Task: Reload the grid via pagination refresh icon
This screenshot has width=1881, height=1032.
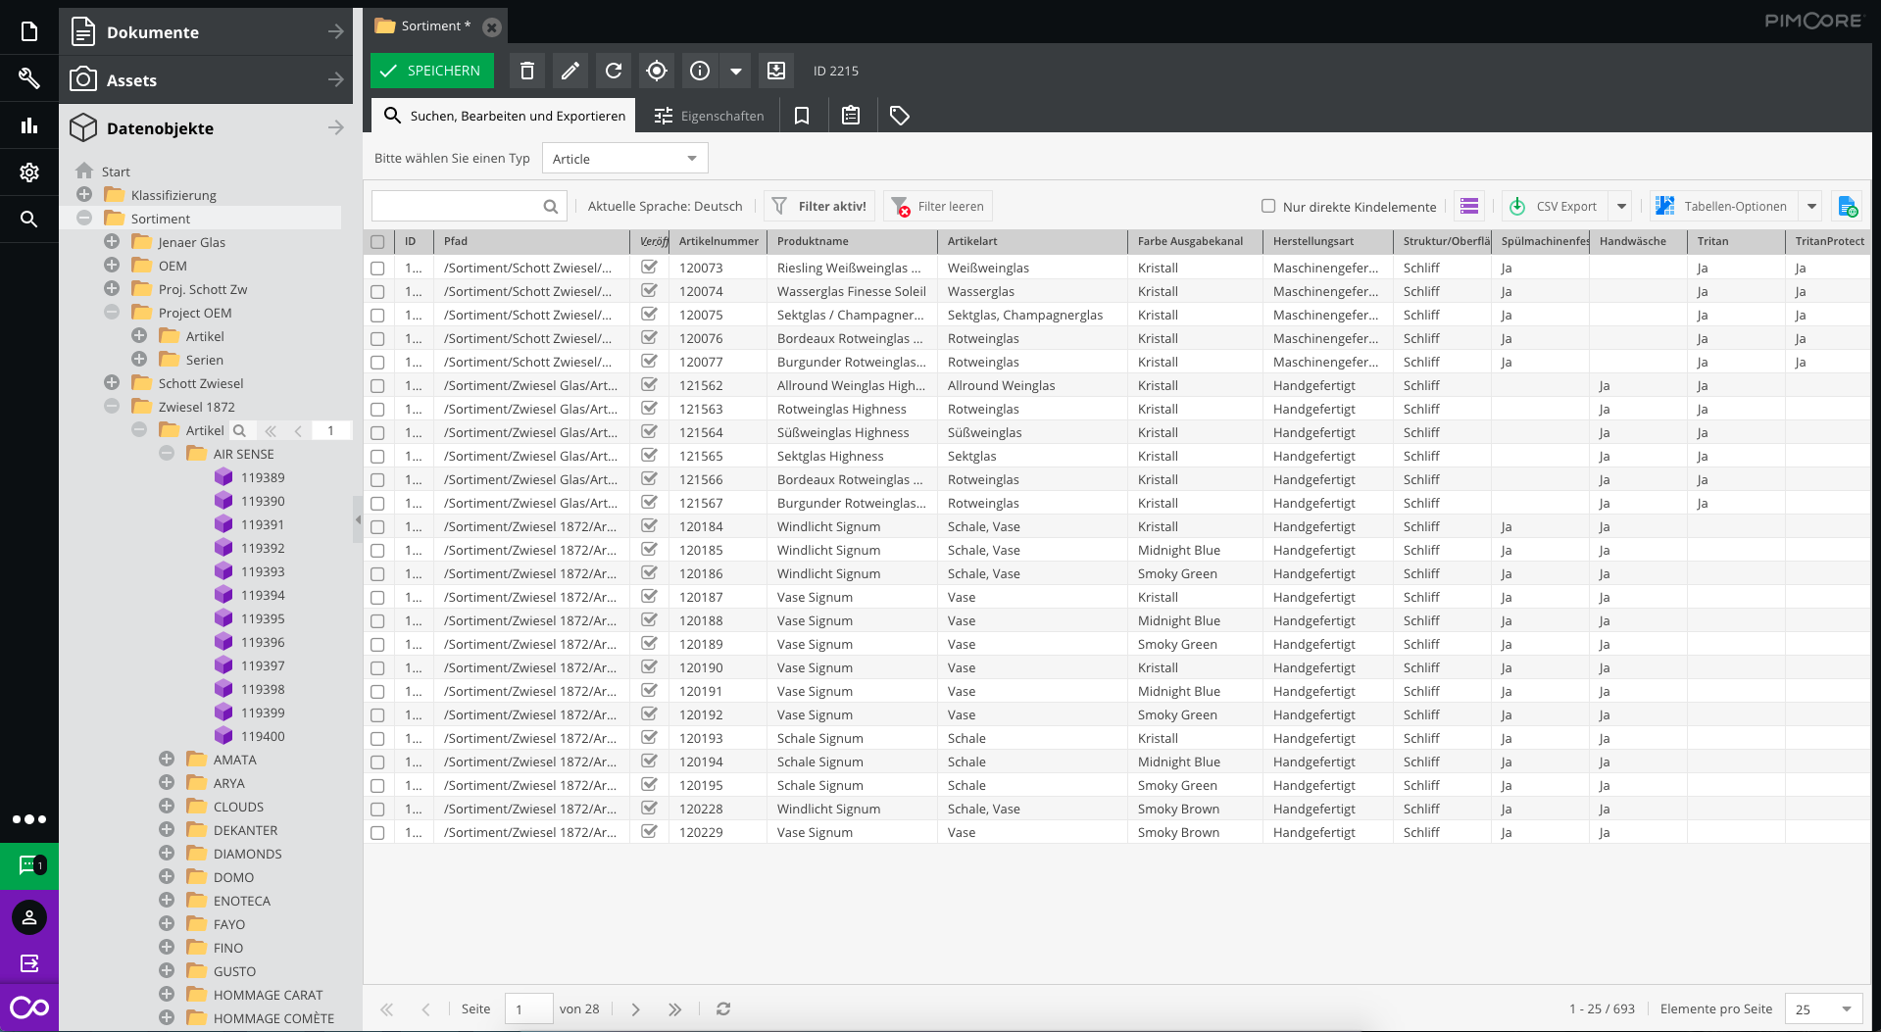Action: point(723,1008)
